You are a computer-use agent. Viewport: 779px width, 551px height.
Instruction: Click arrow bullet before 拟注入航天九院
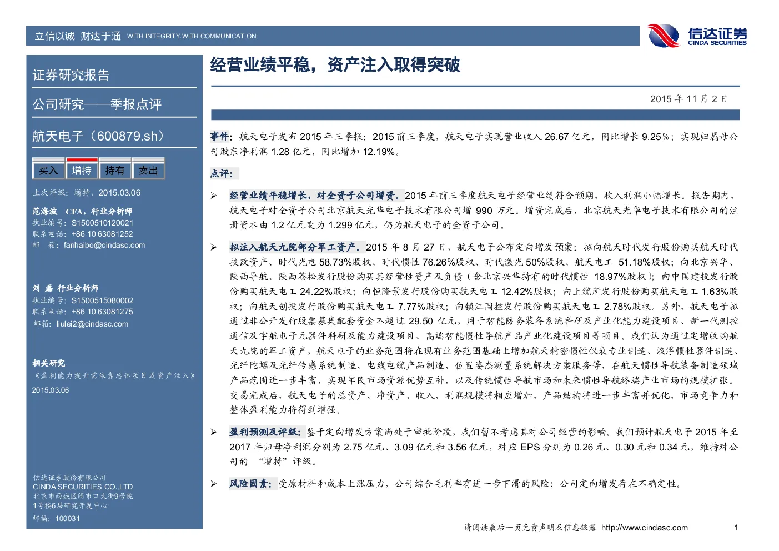[x=214, y=247]
